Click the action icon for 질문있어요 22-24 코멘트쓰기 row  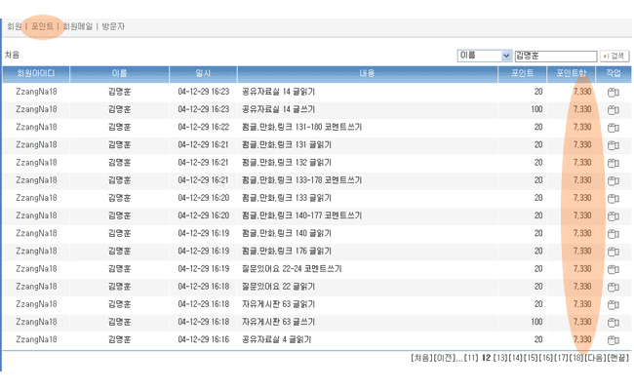[614, 269]
